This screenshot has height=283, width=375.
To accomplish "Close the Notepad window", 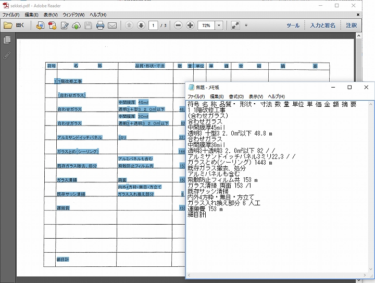I will (366, 88).
